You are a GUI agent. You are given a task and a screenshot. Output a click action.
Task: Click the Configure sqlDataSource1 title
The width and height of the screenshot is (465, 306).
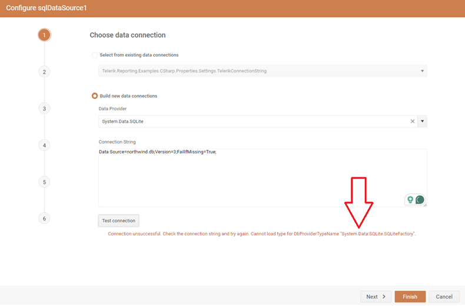pos(46,8)
